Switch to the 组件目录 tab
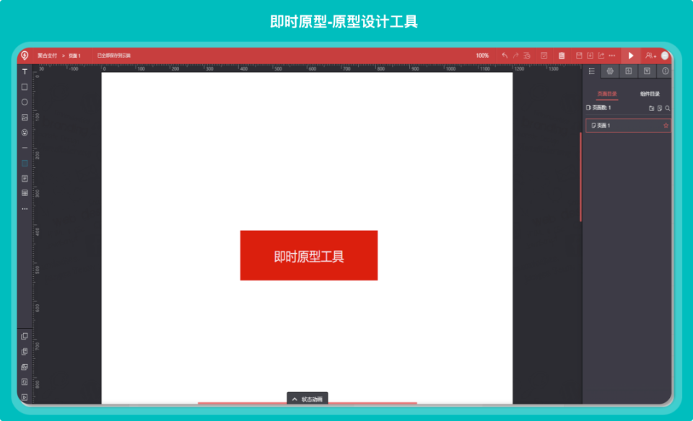This screenshot has height=421, width=693. [x=650, y=94]
